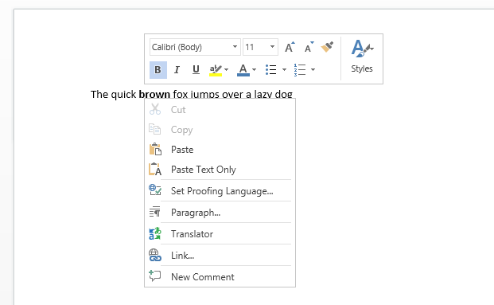Select the Format Painter brush icon

327,47
